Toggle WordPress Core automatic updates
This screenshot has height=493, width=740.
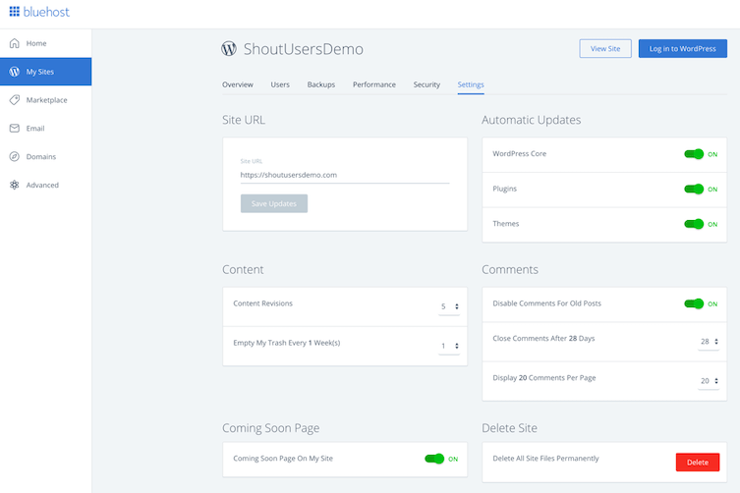pyautogui.click(x=694, y=154)
